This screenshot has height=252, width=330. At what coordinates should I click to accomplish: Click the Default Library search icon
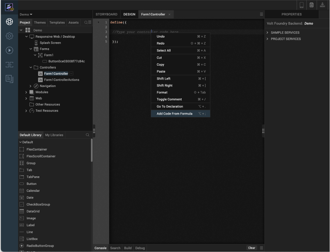pos(88,135)
